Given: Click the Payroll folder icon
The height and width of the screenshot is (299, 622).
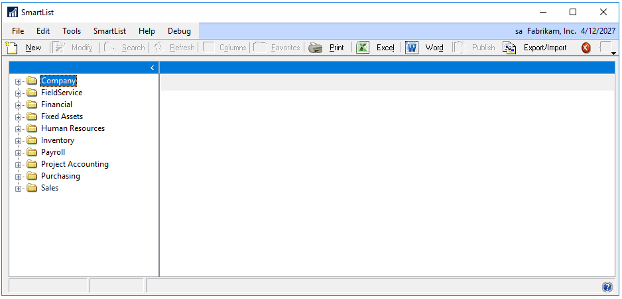Looking at the screenshot, I should [x=32, y=152].
